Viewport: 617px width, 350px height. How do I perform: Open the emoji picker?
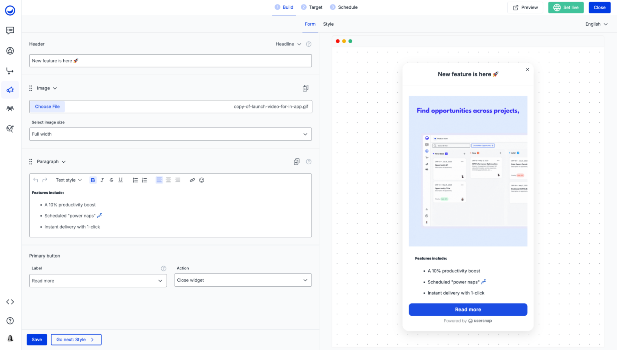tap(201, 180)
